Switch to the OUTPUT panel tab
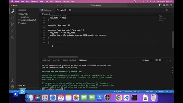 tap(56, 60)
